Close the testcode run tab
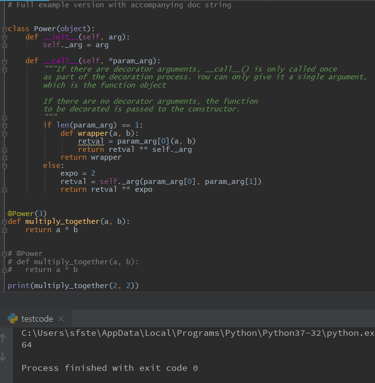 click(x=61, y=318)
